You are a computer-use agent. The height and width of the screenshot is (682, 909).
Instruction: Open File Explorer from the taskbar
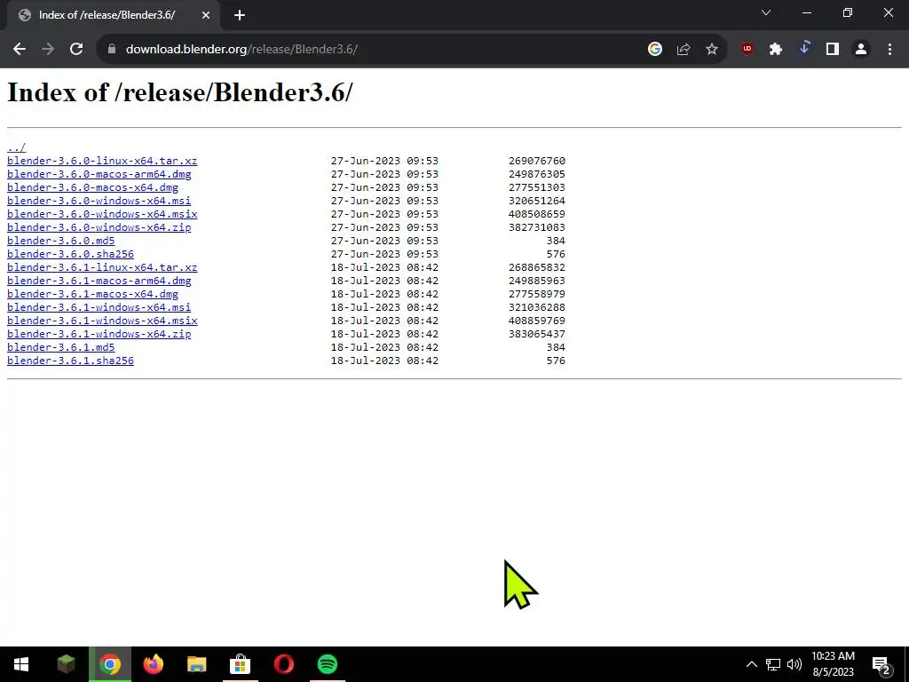click(x=196, y=664)
